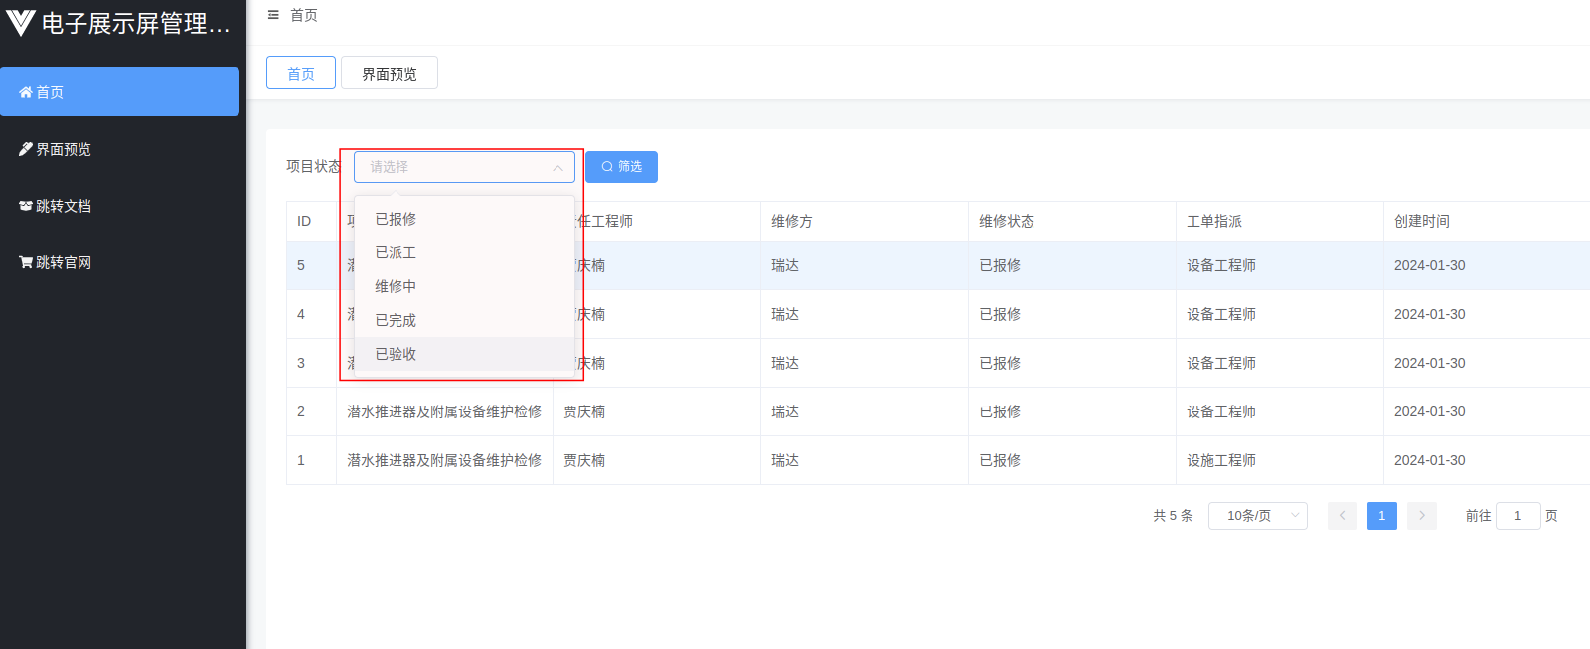Screen dimensions: 1590x649
Task: Select 维修中 option in dropdown
Action: click(396, 286)
